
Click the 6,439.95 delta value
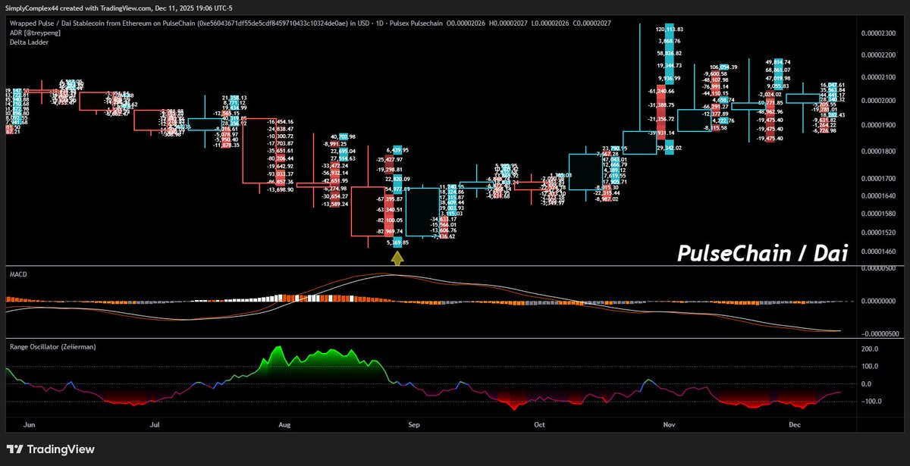(x=399, y=150)
